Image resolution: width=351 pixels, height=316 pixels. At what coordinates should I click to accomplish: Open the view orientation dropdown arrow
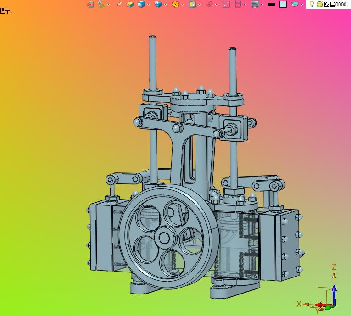[166, 5]
